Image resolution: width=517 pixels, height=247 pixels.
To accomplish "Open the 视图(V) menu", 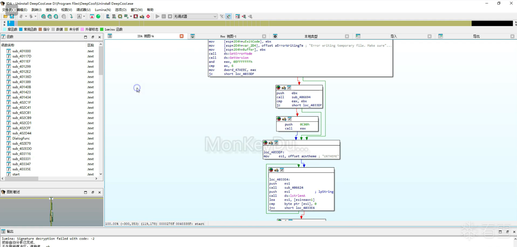I will (67, 10).
